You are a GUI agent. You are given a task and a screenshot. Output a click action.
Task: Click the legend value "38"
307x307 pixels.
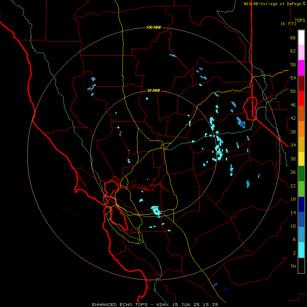click(x=293, y=132)
